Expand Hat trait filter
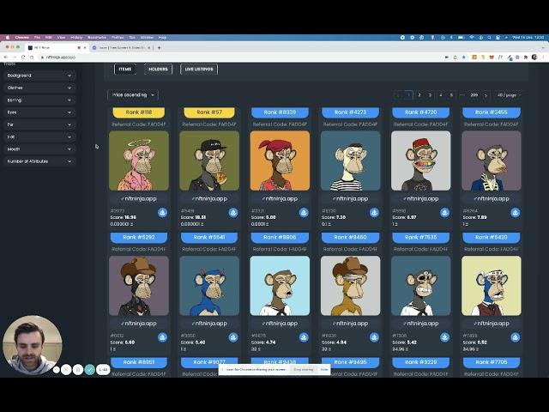 point(39,137)
